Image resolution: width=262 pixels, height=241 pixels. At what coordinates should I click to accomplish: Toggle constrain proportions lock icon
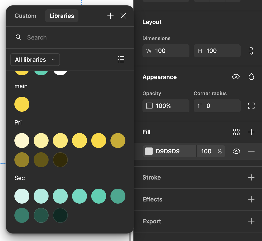coord(251,51)
